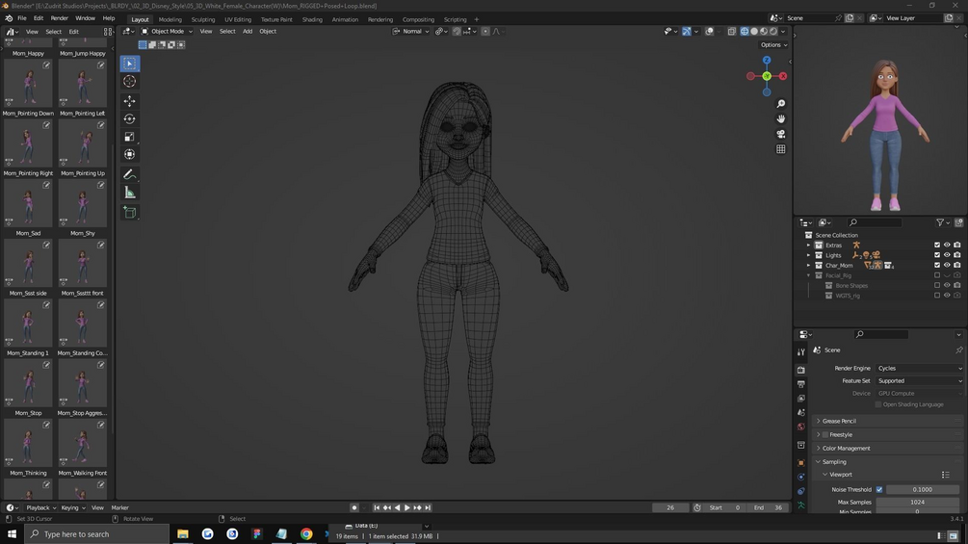Image resolution: width=968 pixels, height=544 pixels.
Task: Switch to the Sculpting workspace tab
Action: [x=203, y=19]
